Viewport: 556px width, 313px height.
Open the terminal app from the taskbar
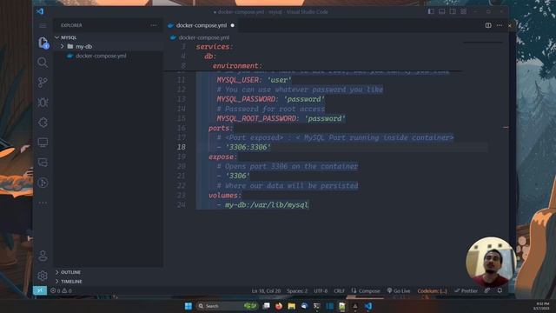coord(316,306)
